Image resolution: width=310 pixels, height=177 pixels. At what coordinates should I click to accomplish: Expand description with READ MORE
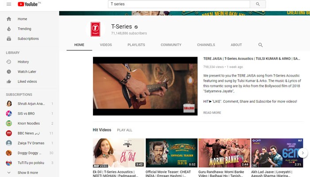tap(212, 113)
